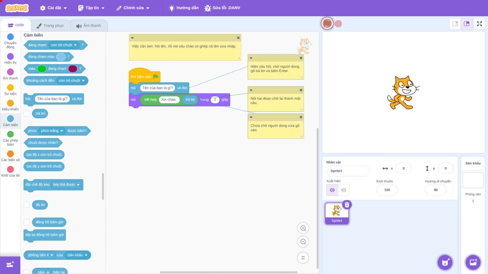
Task: Tick the 'độ ồn' reporter checkbox
Action: click(27, 205)
